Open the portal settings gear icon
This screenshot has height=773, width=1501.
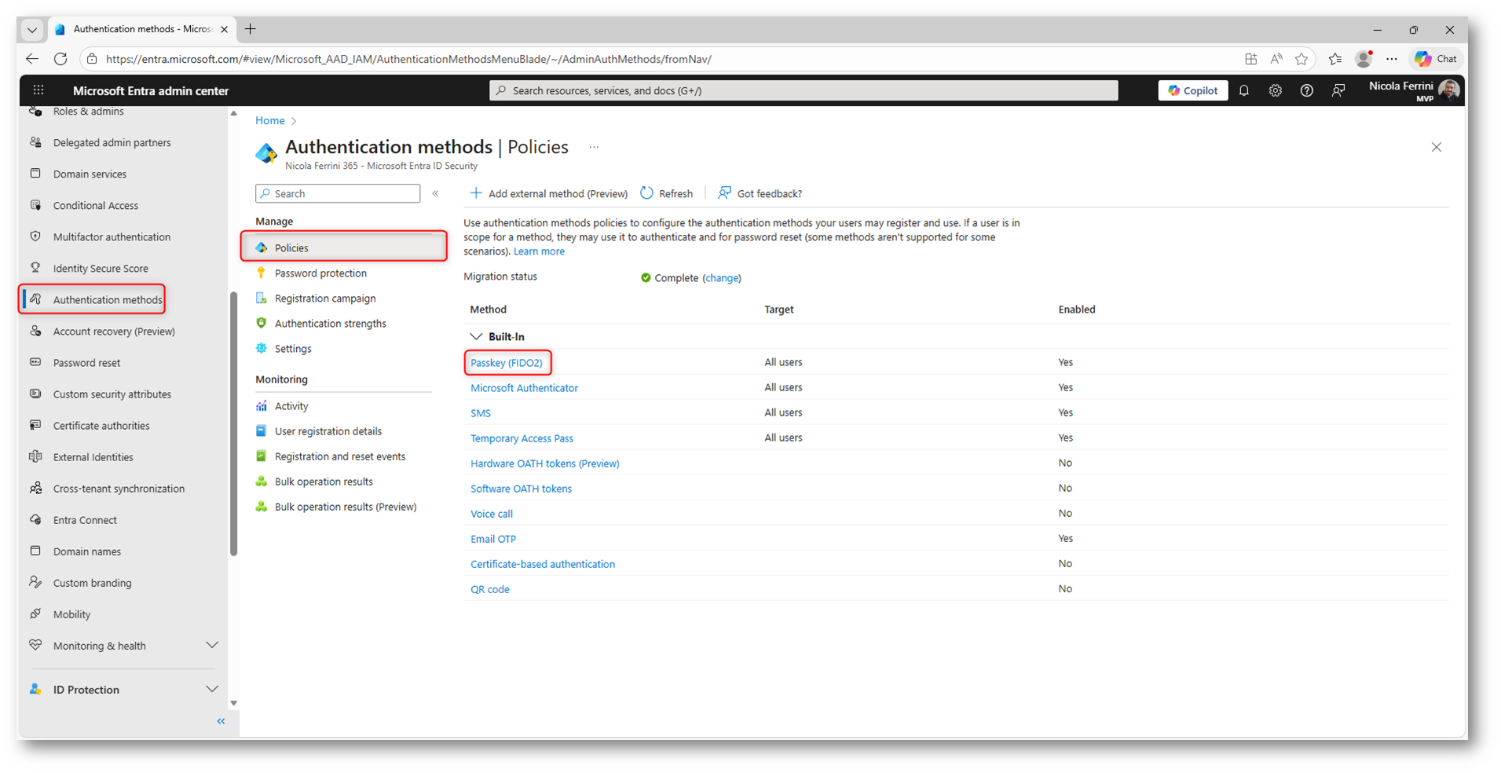point(1275,91)
